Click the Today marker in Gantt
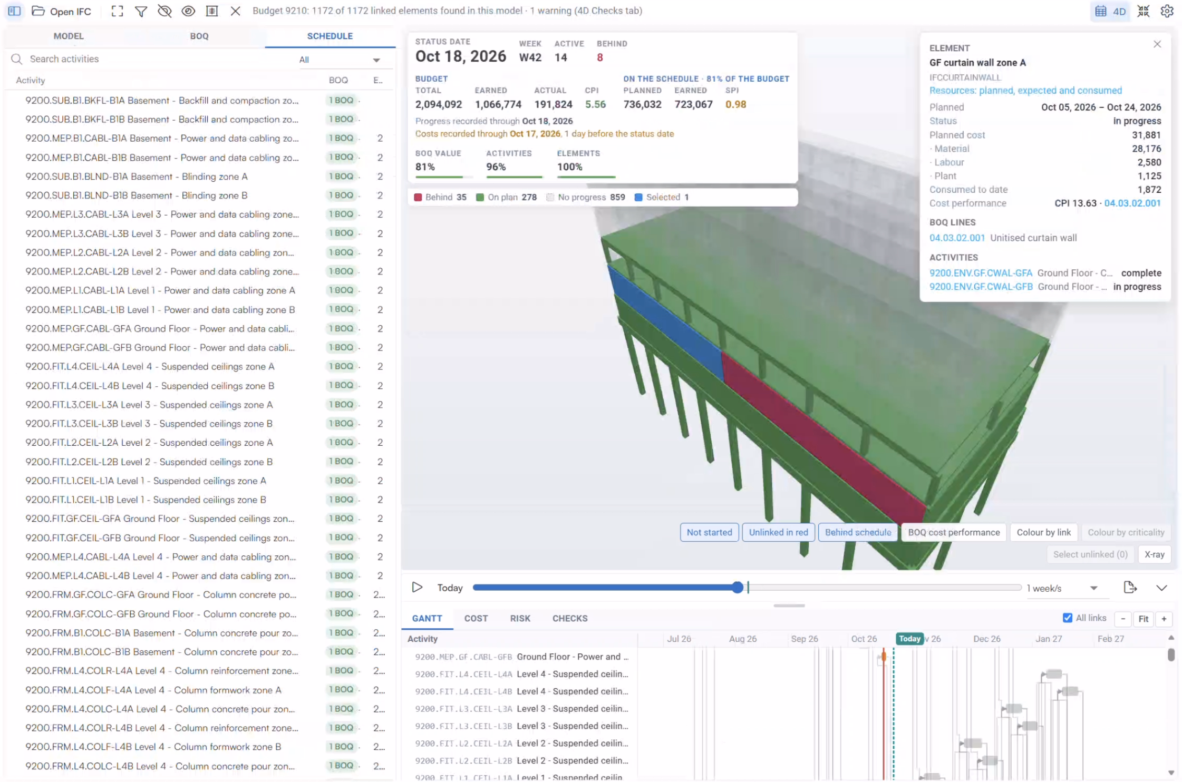Image resolution: width=1182 pixels, height=782 pixels. [909, 639]
